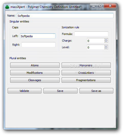Click the ionization Formula field
This screenshot has width=123, height=135.
pyautogui.click(x=91, y=34)
